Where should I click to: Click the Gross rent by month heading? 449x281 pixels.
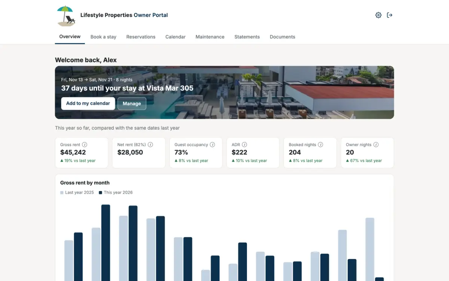pos(85,183)
